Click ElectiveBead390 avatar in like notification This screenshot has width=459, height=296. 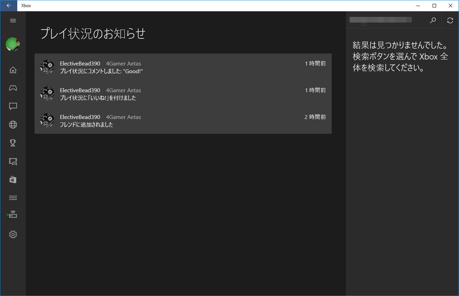tap(47, 94)
